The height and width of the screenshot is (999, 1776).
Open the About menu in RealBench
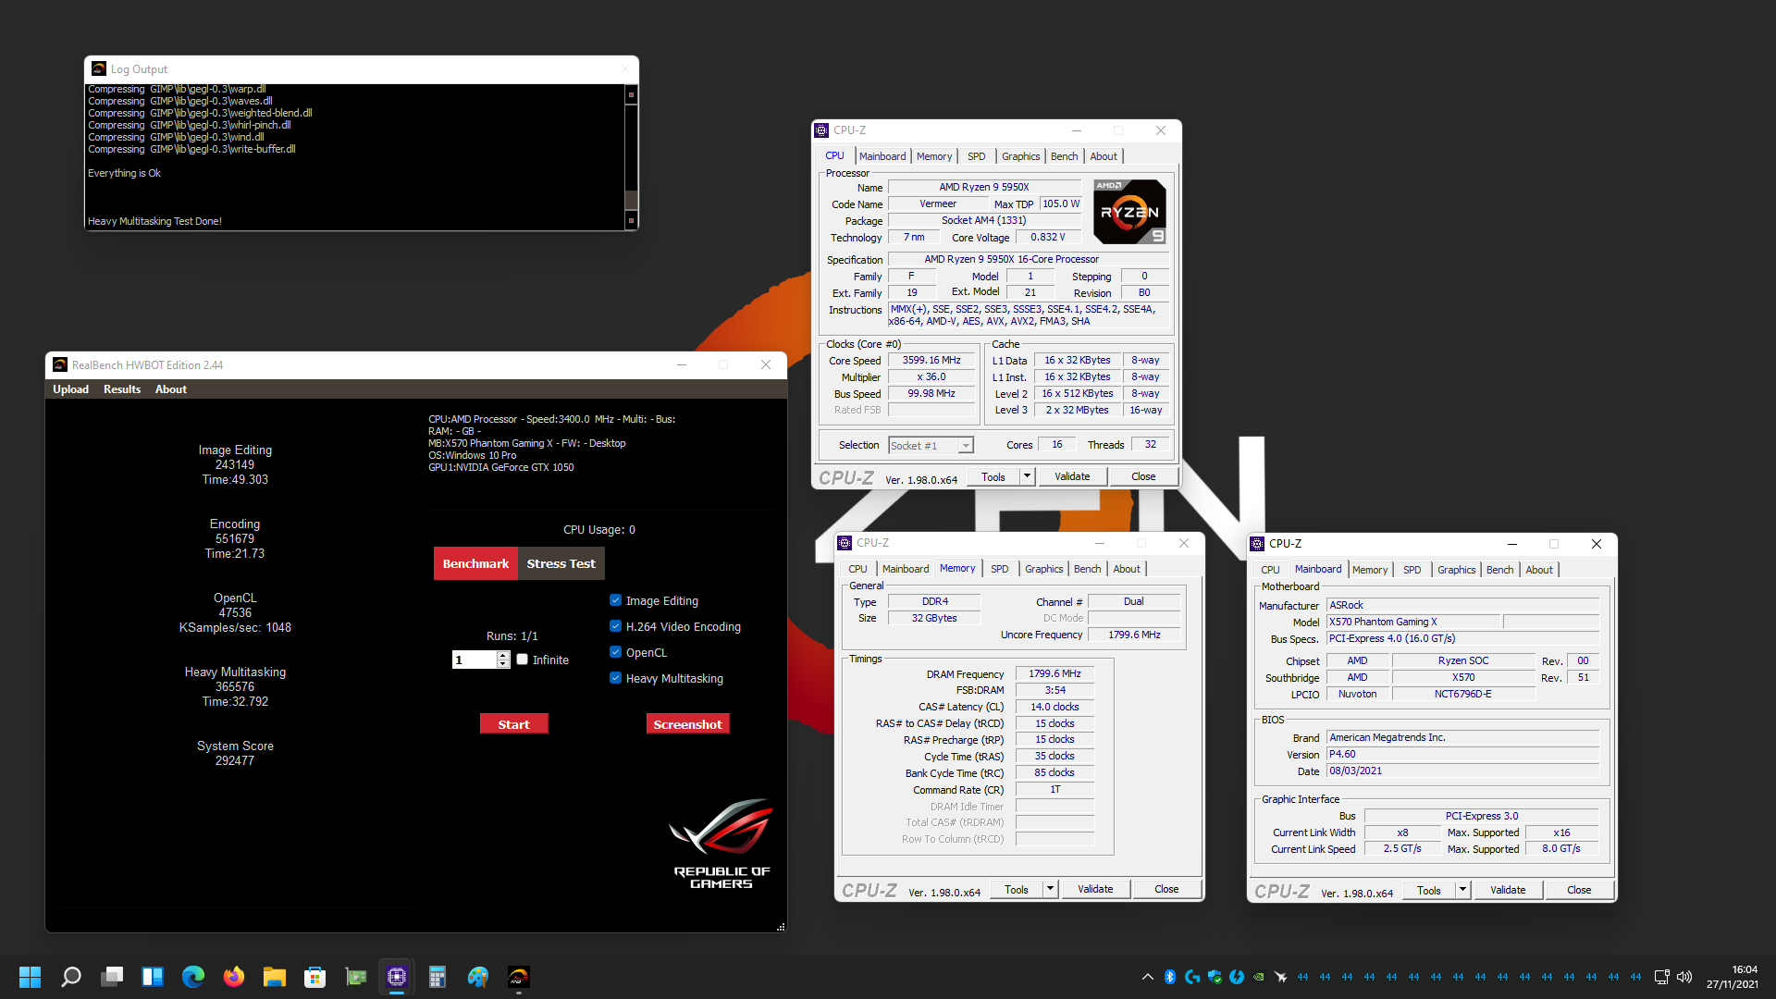(x=171, y=389)
